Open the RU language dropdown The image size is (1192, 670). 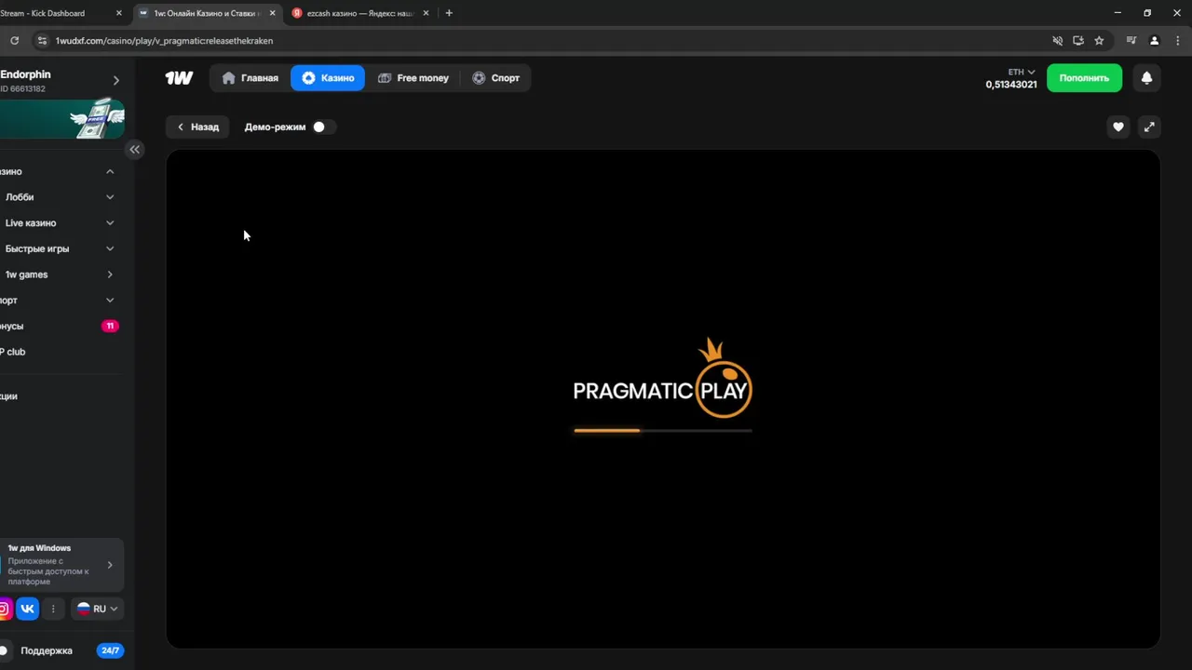click(97, 609)
